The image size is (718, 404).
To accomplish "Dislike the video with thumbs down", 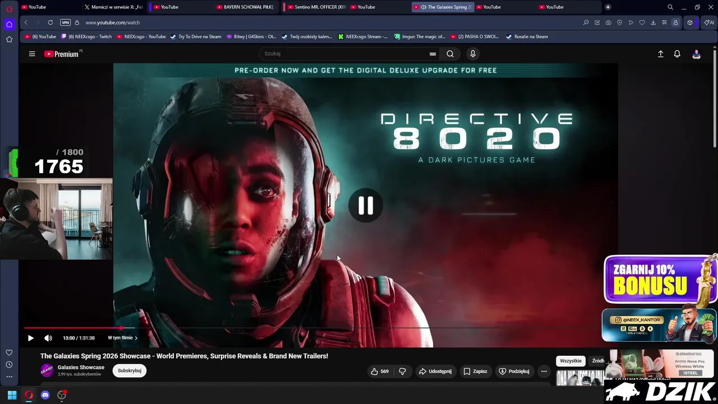I will (402, 371).
